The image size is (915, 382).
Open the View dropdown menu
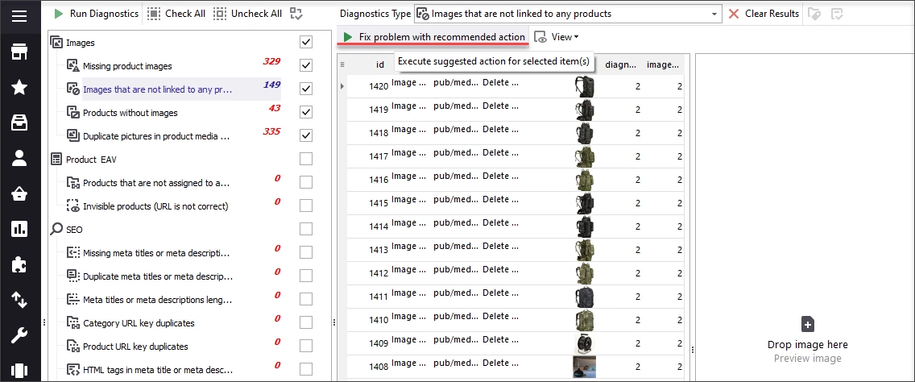pos(557,37)
